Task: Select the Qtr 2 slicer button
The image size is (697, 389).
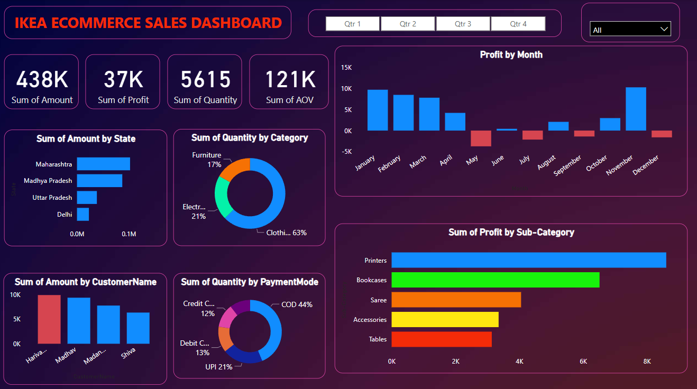Action: coord(408,24)
